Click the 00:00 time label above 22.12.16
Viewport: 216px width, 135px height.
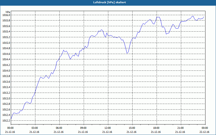[205, 128]
